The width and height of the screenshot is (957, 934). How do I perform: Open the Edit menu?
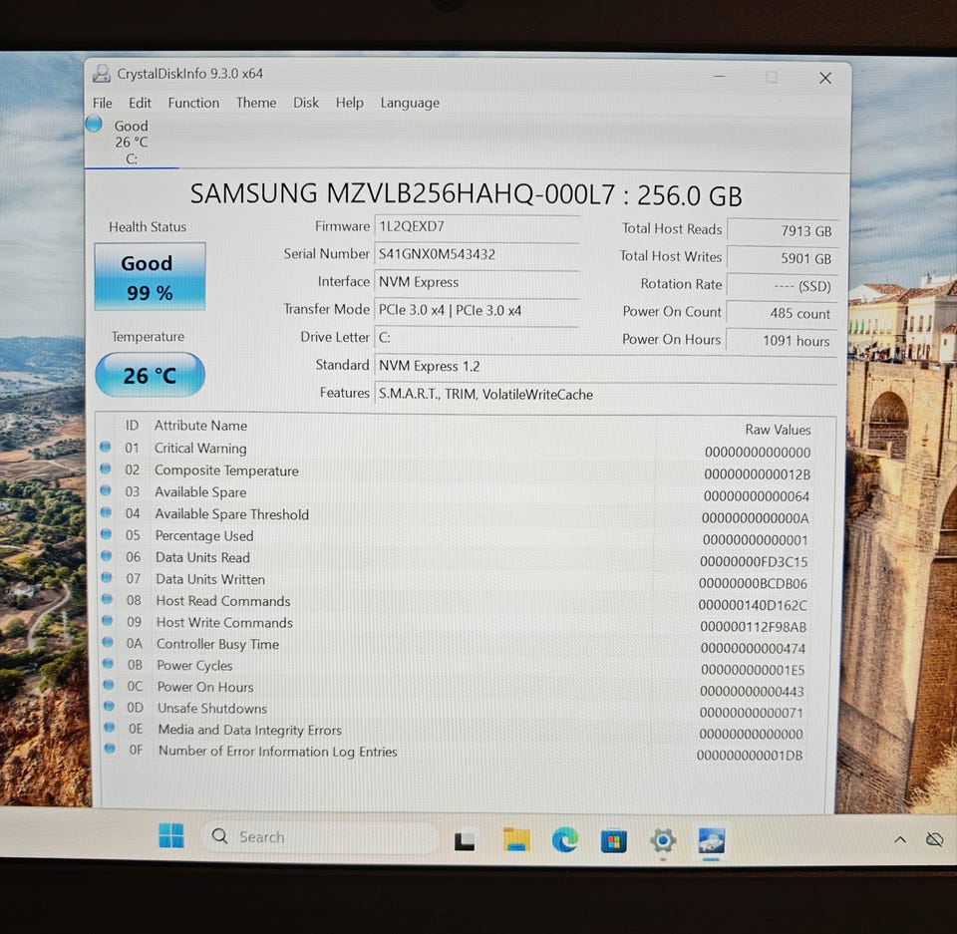click(x=140, y=103)
